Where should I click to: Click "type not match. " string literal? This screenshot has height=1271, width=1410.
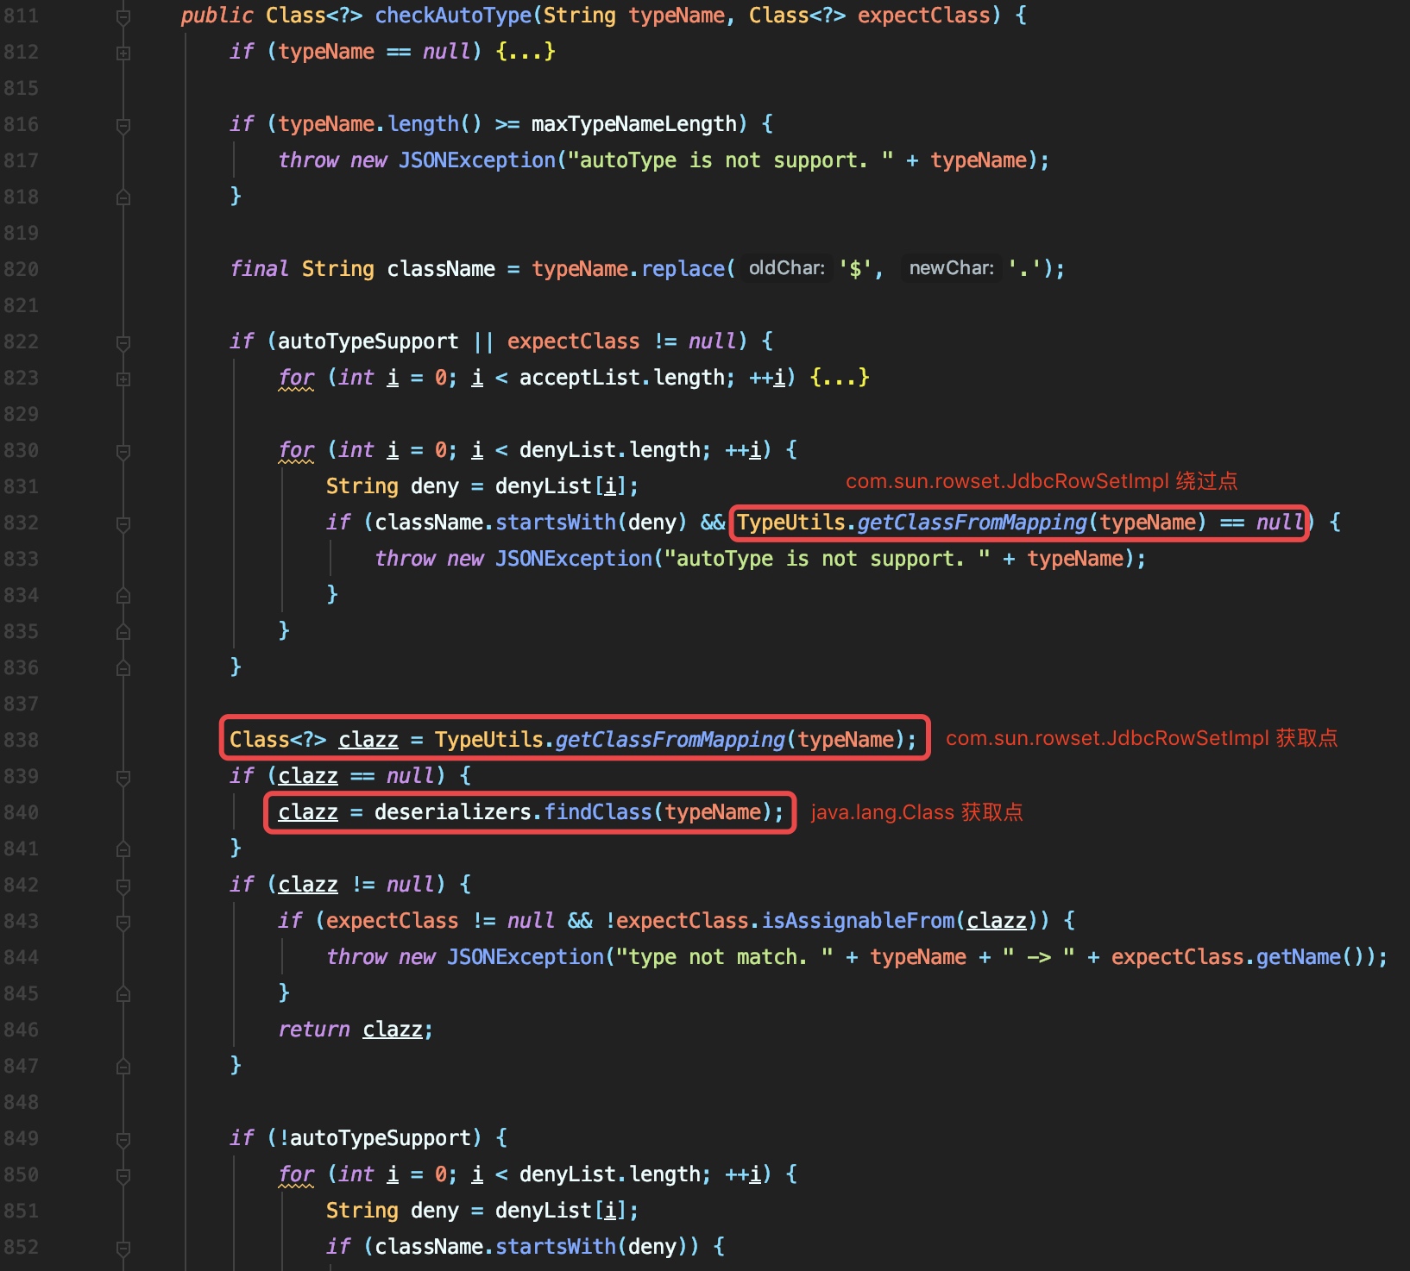point(723,957)
